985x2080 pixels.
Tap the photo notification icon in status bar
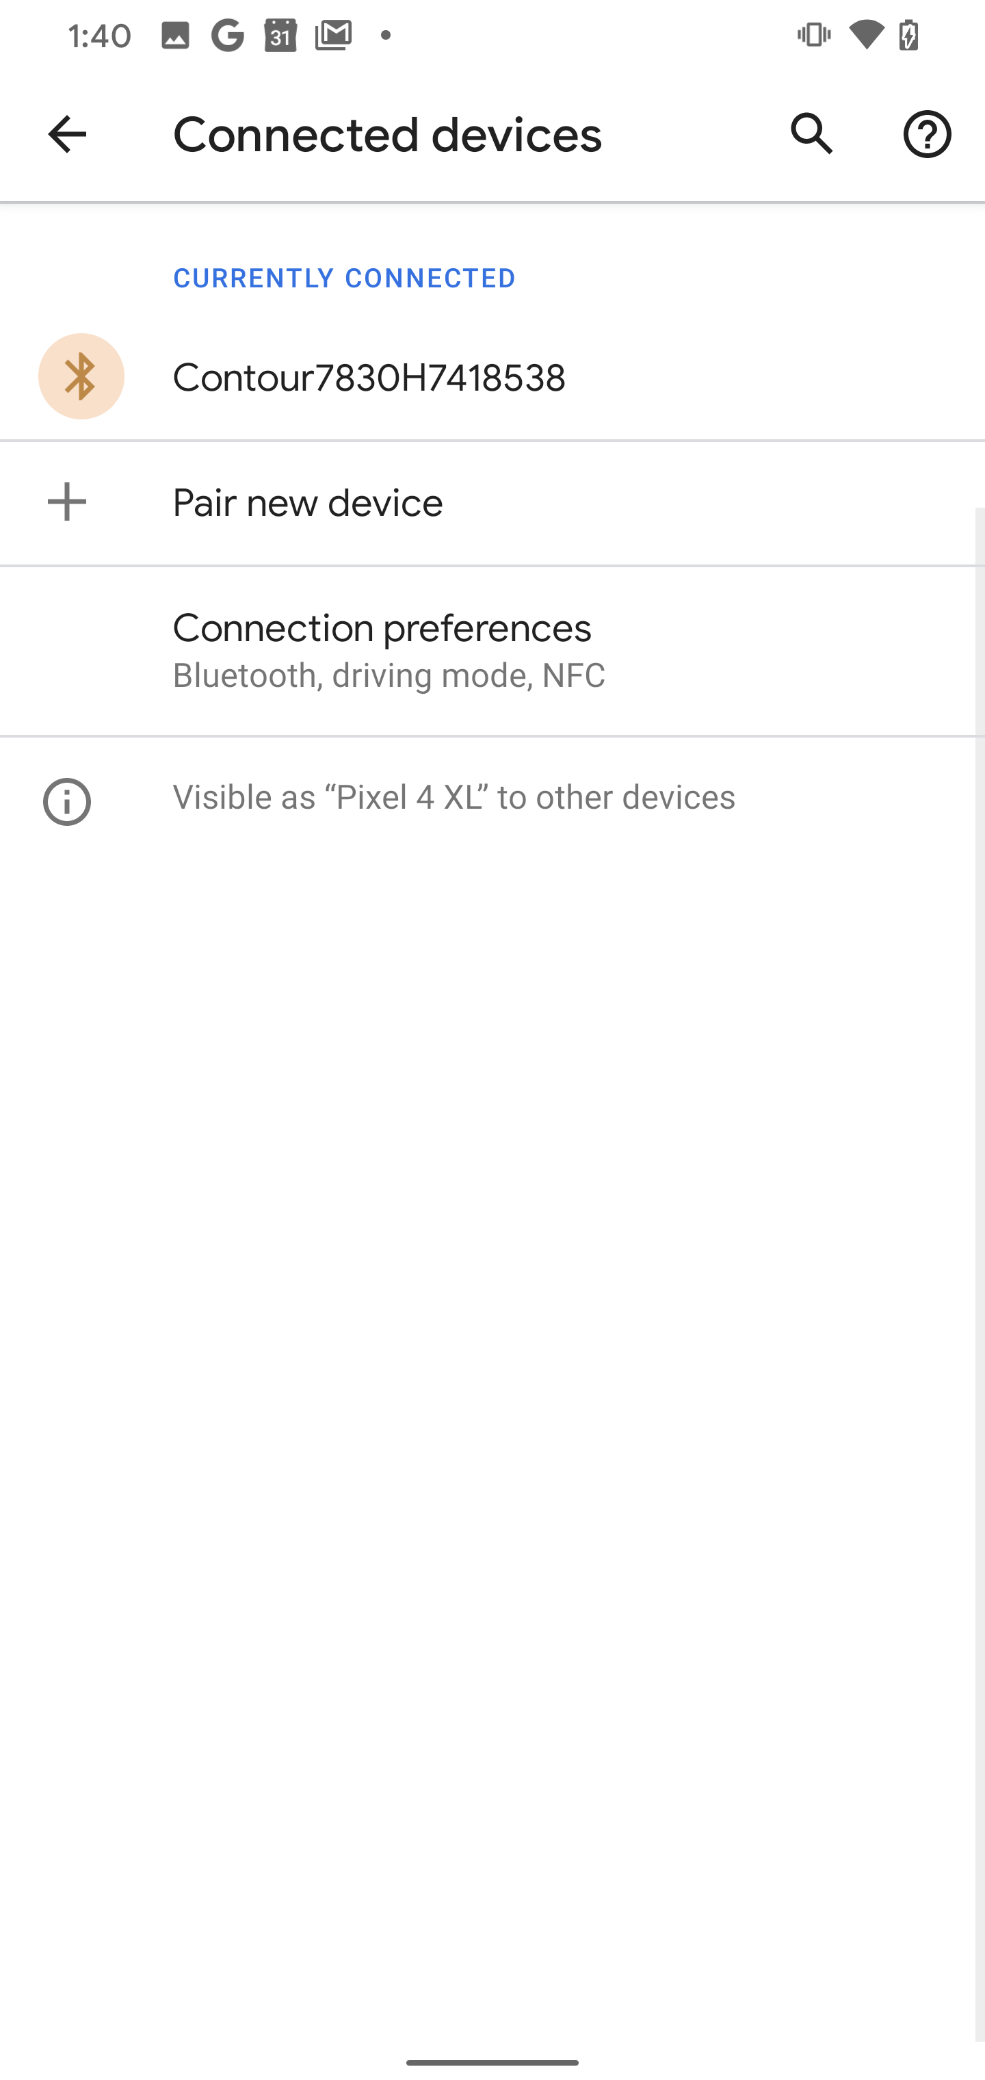tap(175, 36)
